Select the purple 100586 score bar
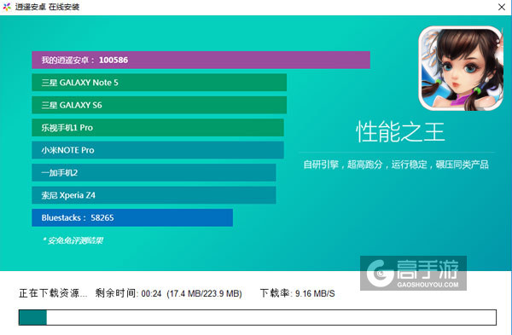 tap(201, 60)
